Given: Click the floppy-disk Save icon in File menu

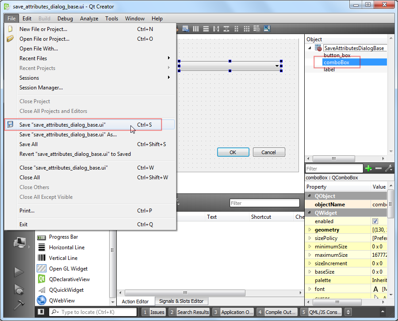Looking at the screenshot, I should click(10, 124).
